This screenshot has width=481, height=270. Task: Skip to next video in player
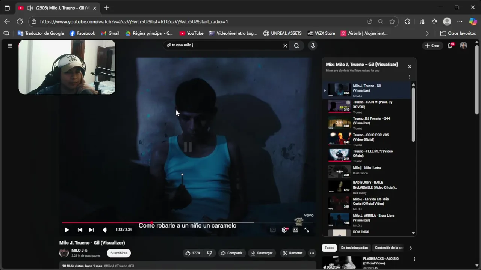tap(91, 230)
